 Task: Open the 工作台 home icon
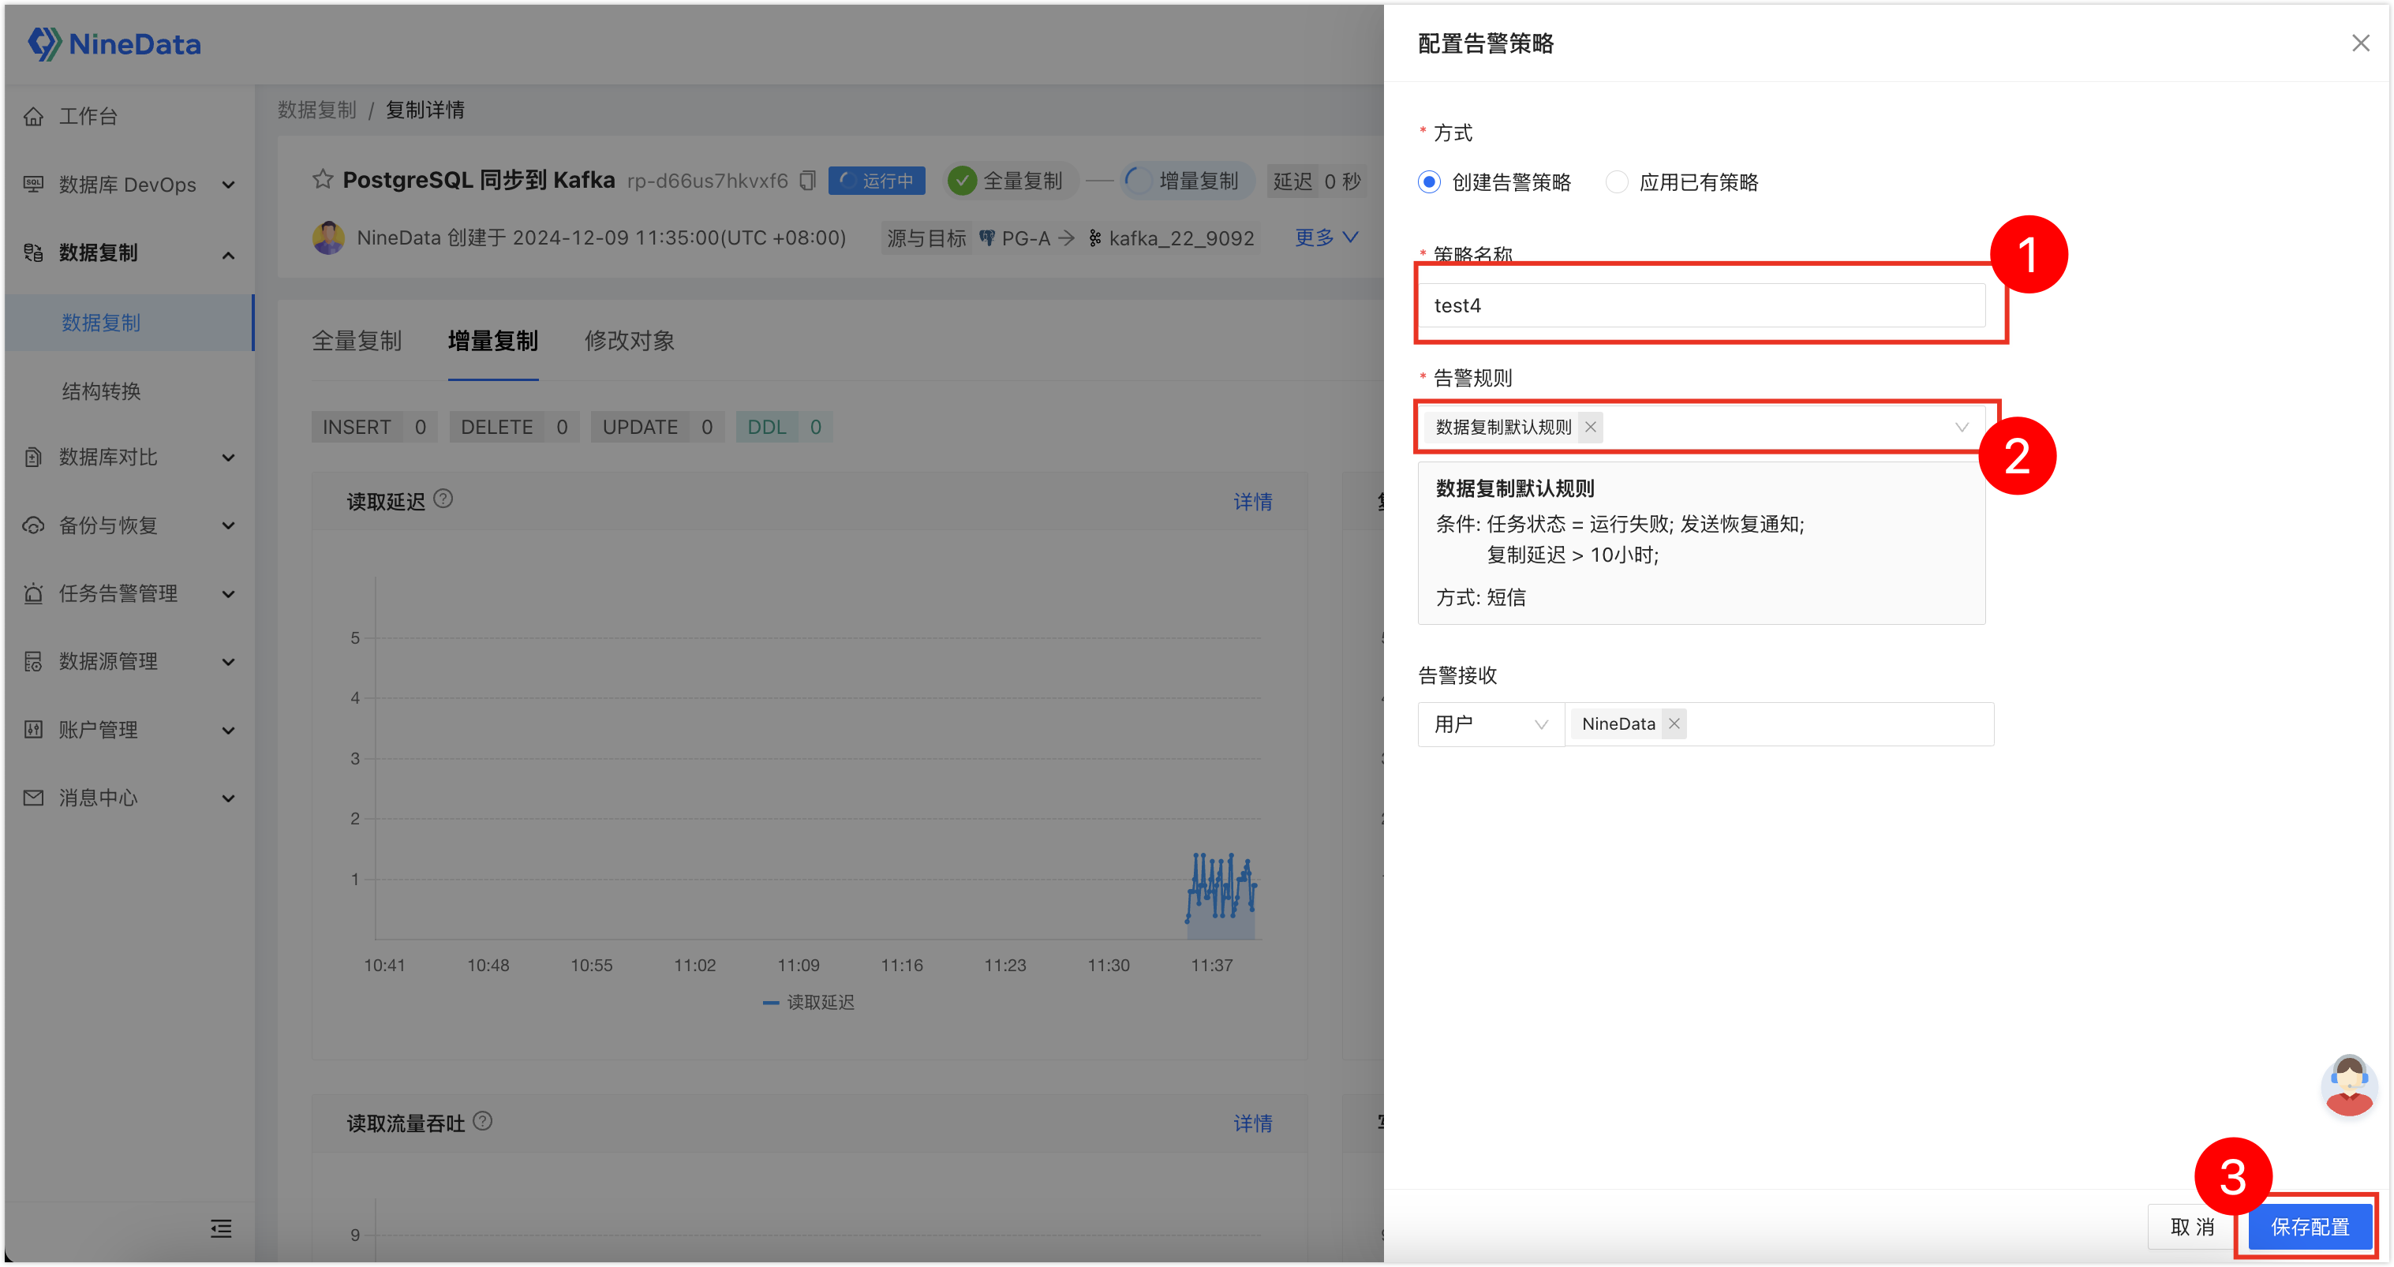coord(33,116)
